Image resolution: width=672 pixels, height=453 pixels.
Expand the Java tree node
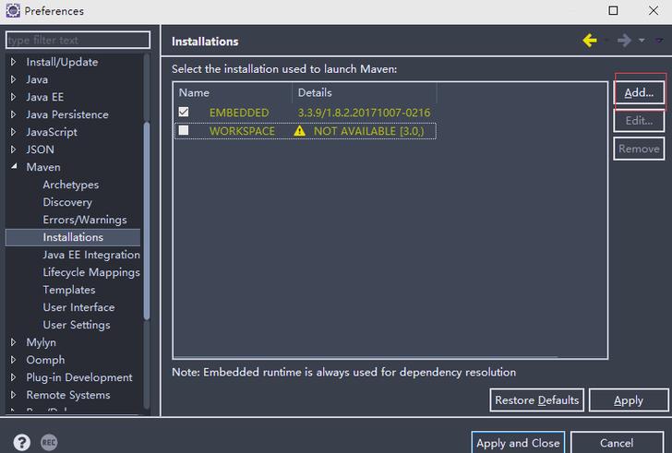(13, 79)
